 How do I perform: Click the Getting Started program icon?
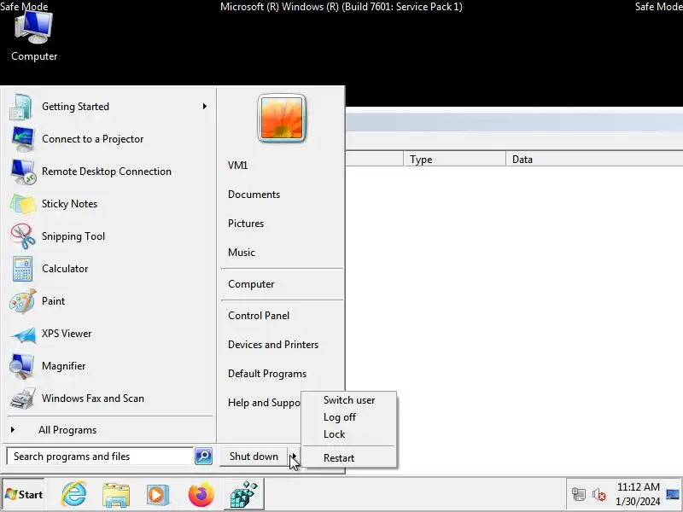click(x=21, y=107)
